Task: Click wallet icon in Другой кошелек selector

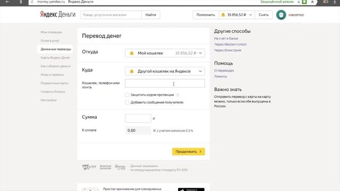Action: [132, 71]
